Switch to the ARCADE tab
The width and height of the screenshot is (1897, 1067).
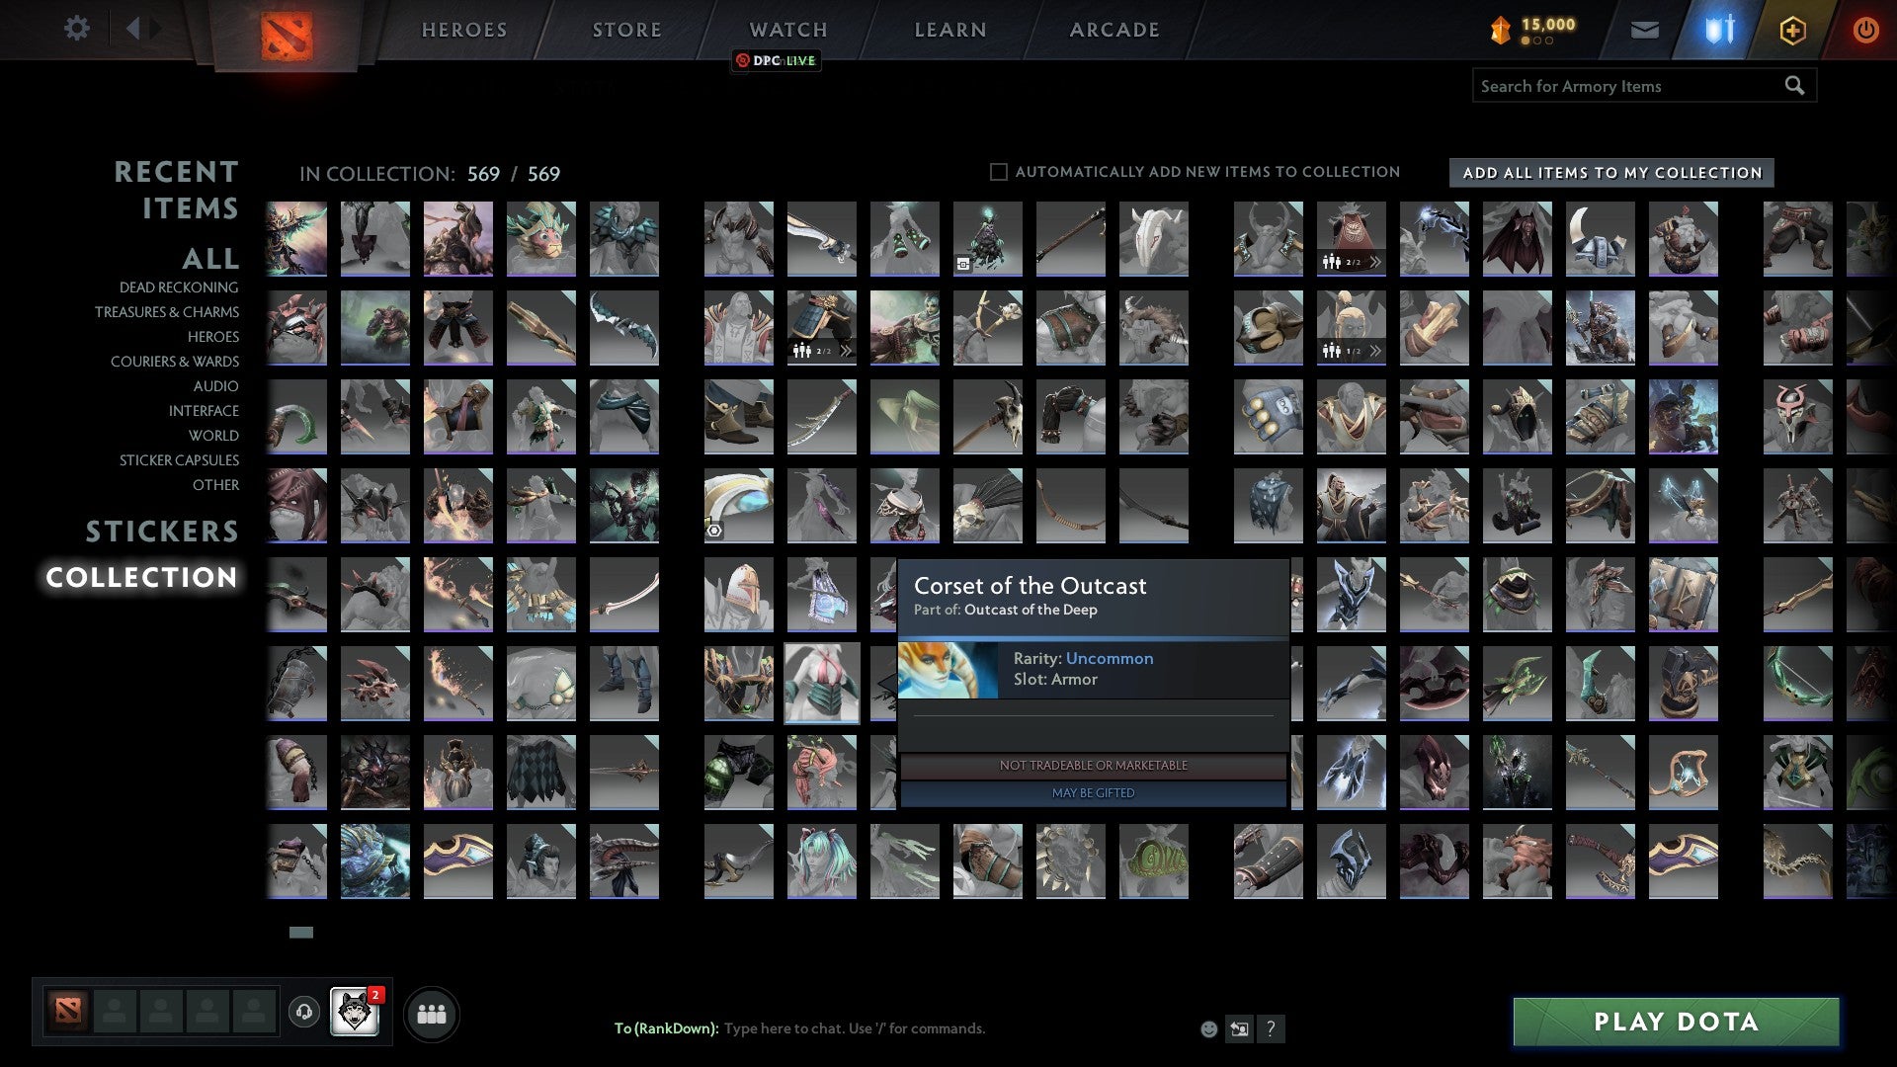pyautogui.click(x=1113, y=30)
